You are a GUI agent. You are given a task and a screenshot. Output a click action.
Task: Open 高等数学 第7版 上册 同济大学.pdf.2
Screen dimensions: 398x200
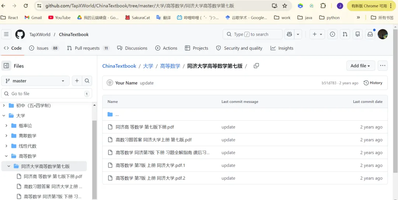click(150, 178)
